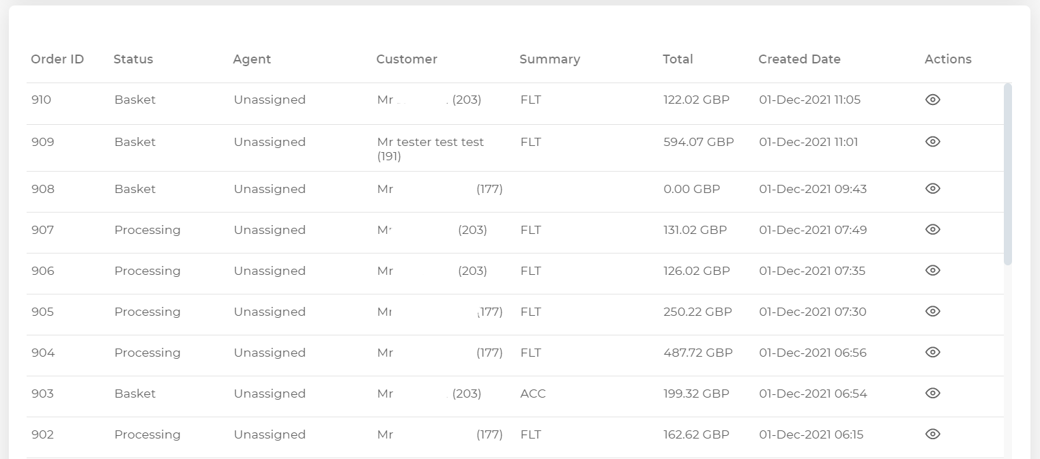Sort table by Status header

tap(133, 59)
